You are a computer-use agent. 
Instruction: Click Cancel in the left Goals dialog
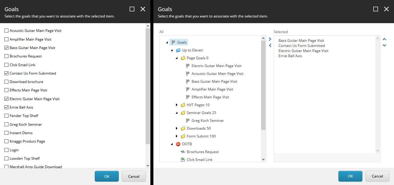point(134,176)
